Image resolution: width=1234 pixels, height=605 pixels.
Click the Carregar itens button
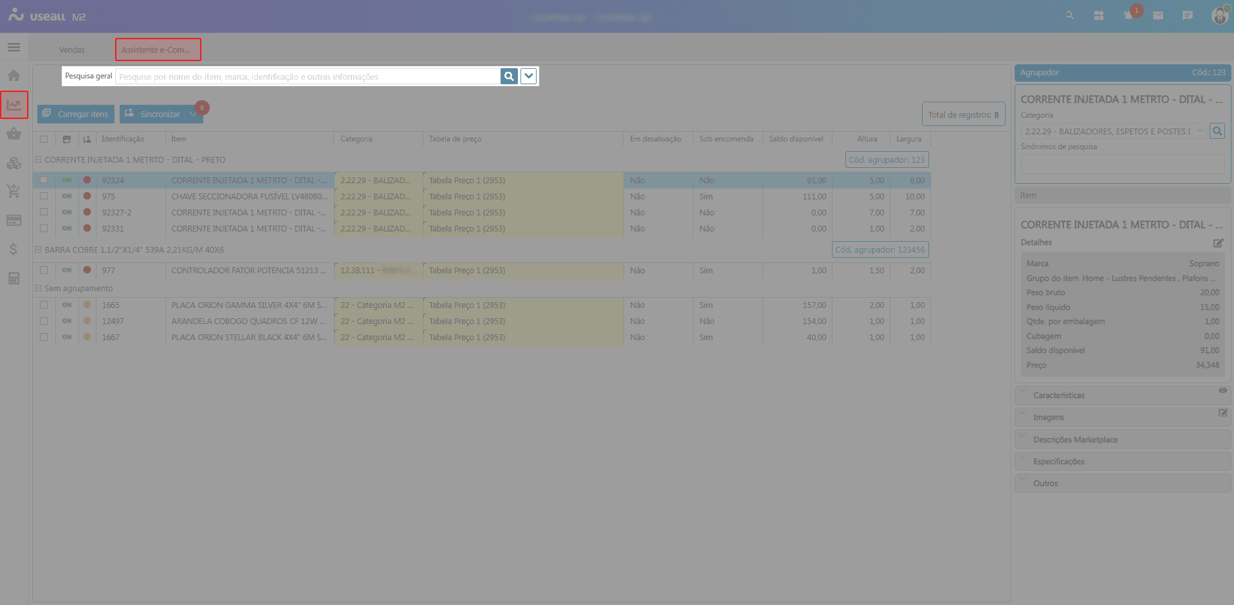point(76,114)
